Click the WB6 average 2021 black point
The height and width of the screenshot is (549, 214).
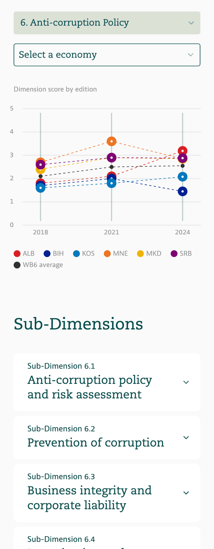pyautogui.click(x=112, y=167)
